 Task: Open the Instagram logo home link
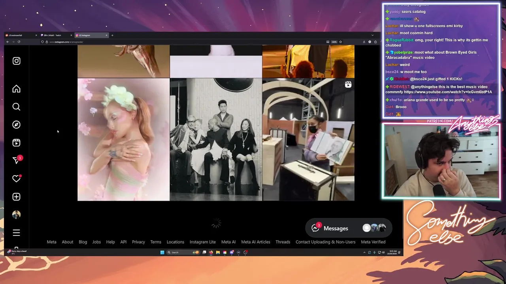coord(16,61)
